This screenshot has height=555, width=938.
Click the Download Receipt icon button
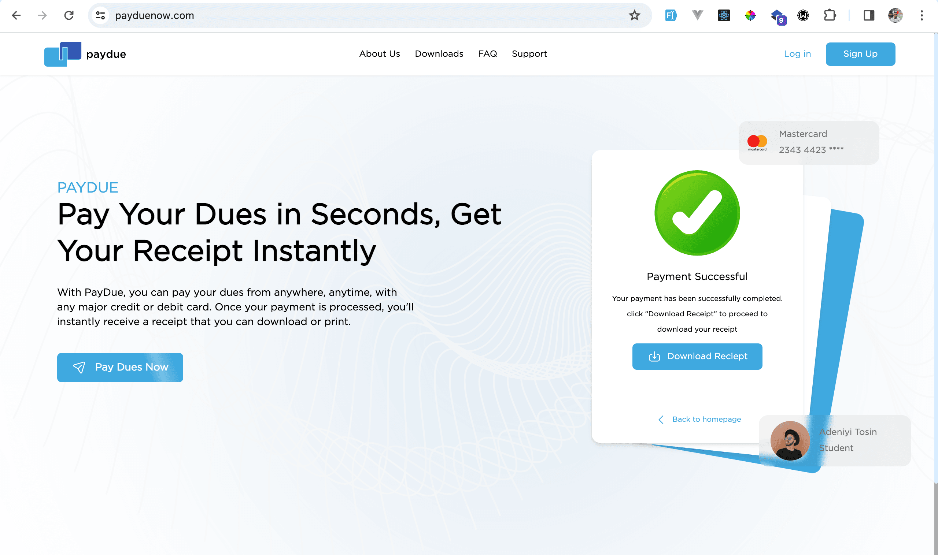[x=654, y=356]
